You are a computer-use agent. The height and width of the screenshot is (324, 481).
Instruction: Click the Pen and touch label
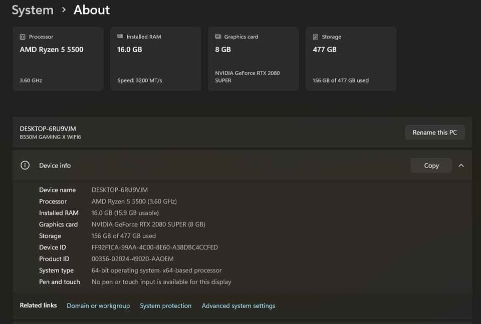(60, 281)
